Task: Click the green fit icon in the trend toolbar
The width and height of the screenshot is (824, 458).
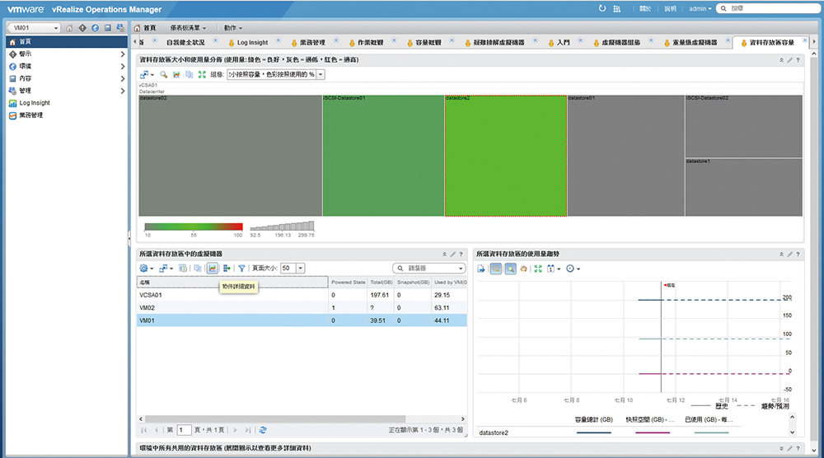Action: (537, 269)
